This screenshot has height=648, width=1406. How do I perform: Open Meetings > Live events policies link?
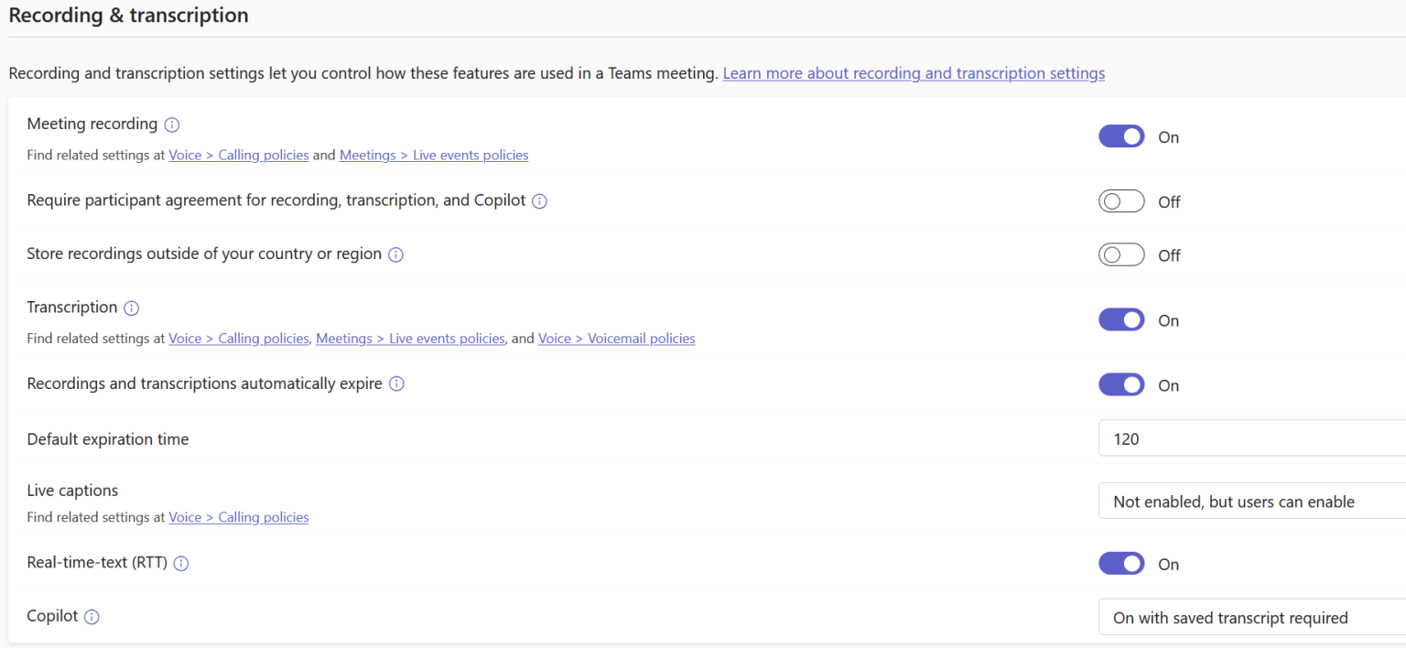434,155
